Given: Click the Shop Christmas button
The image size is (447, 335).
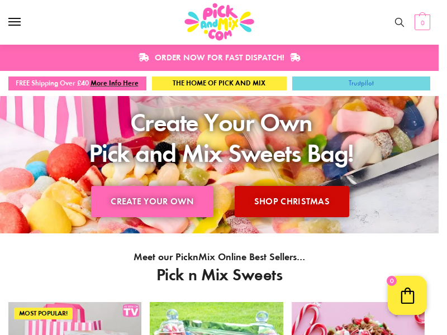Looking at the screenshot, I should pos(292,202).
